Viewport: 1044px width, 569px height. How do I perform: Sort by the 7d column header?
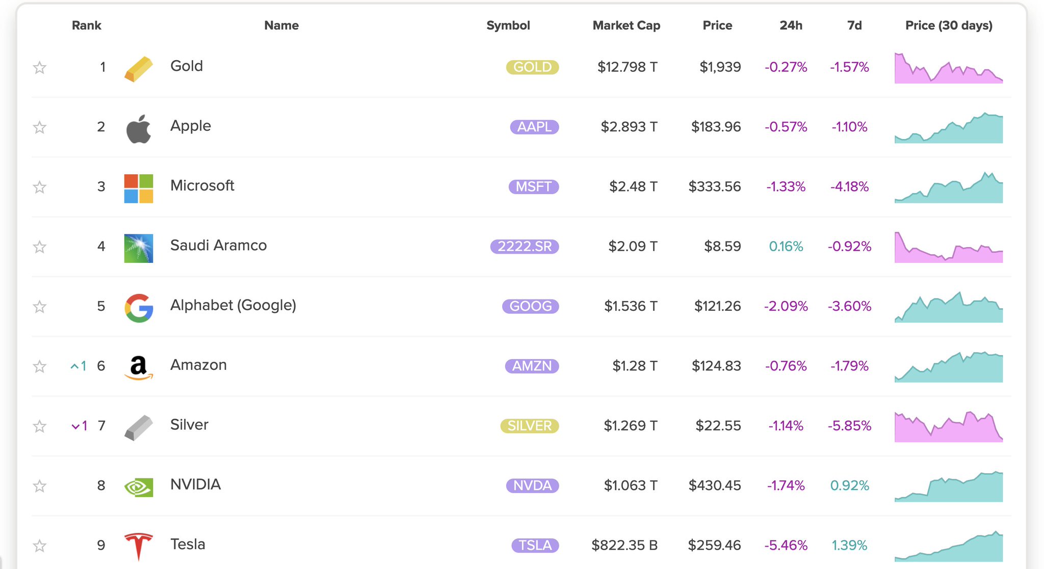pos(855,25)
